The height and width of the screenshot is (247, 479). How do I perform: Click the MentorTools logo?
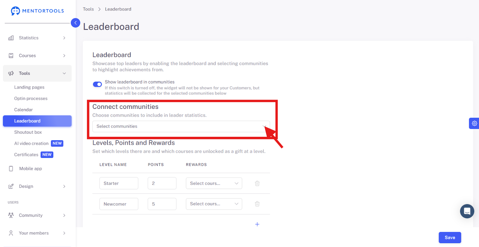pyautogui.click(x=37, y=11)
